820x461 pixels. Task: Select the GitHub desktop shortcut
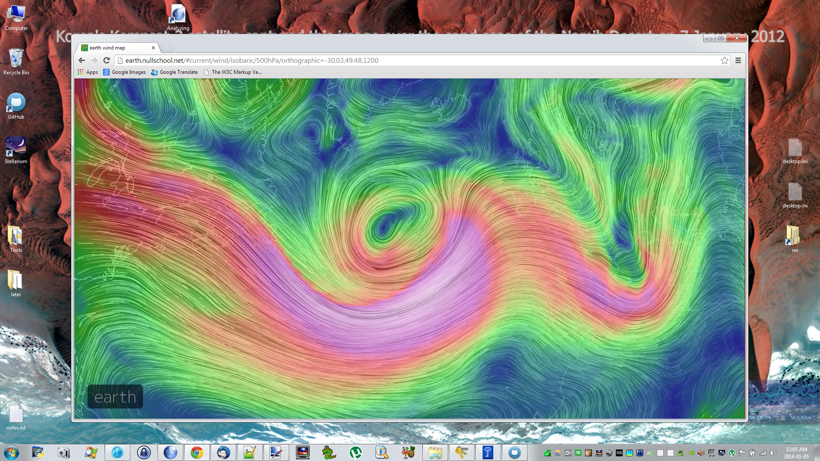coord(16,106)
